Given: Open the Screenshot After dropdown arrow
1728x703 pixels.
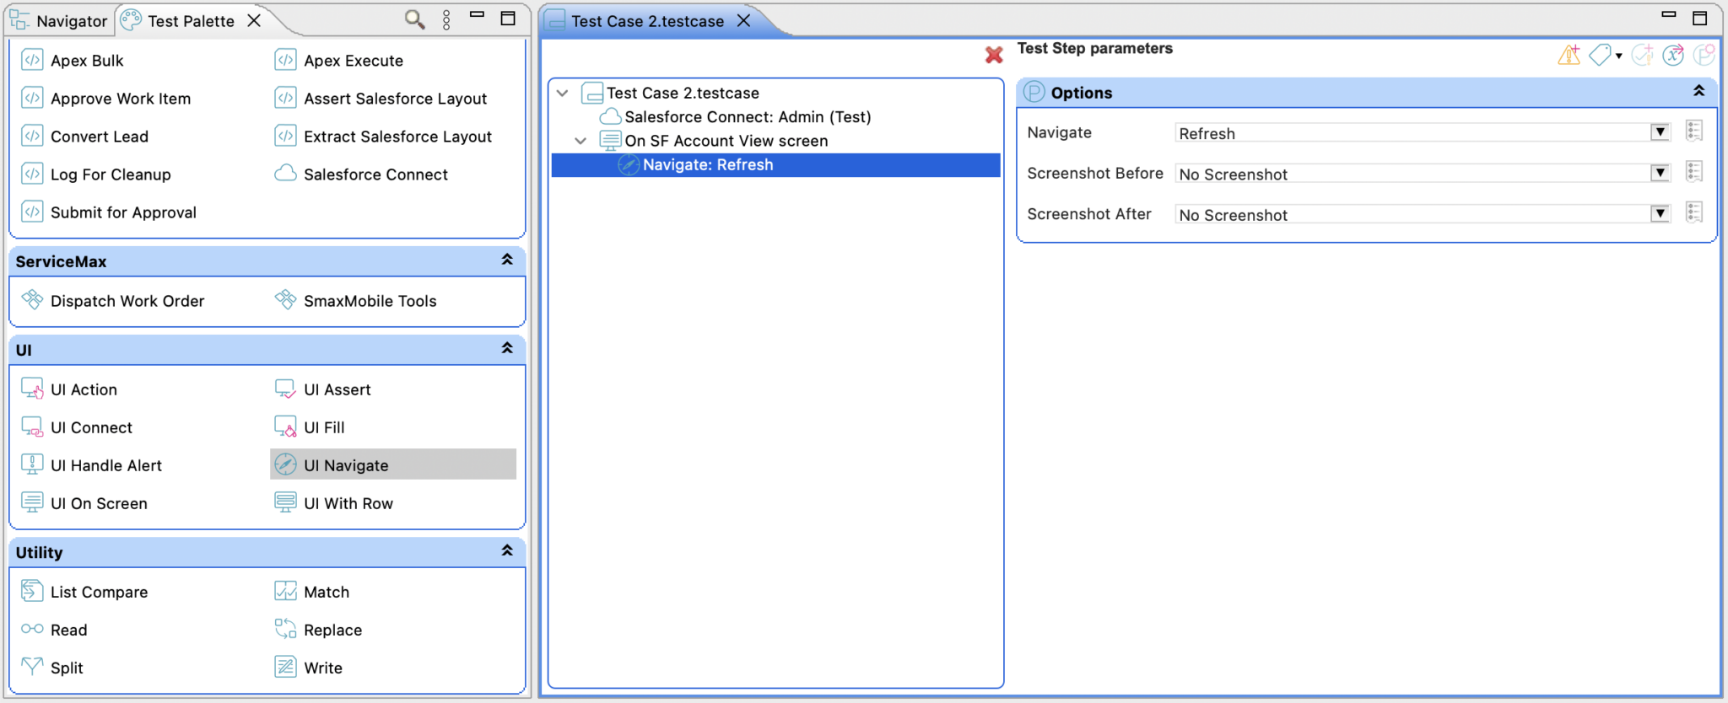Looking at the screenshot, I should [1660, 213].
